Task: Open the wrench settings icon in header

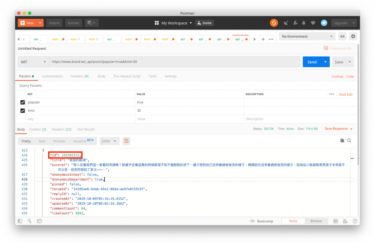Action: [296, 23]
